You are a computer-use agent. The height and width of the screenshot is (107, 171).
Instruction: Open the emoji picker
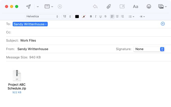tap(149, 7)
